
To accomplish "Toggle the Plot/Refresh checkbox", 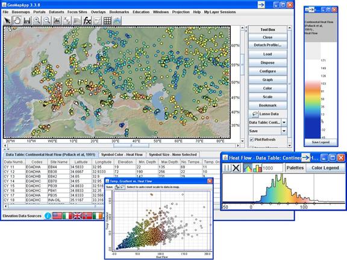I will click(252, 140).
